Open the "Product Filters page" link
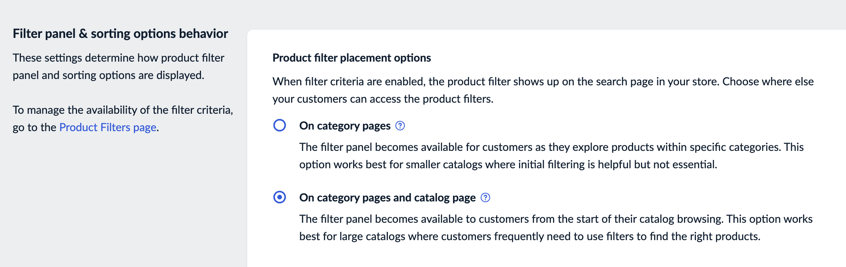 107,127
